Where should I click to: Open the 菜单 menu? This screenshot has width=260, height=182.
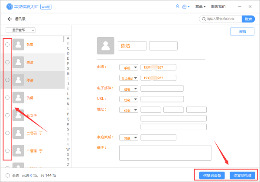pyautogui.click(x=200, y=6)
